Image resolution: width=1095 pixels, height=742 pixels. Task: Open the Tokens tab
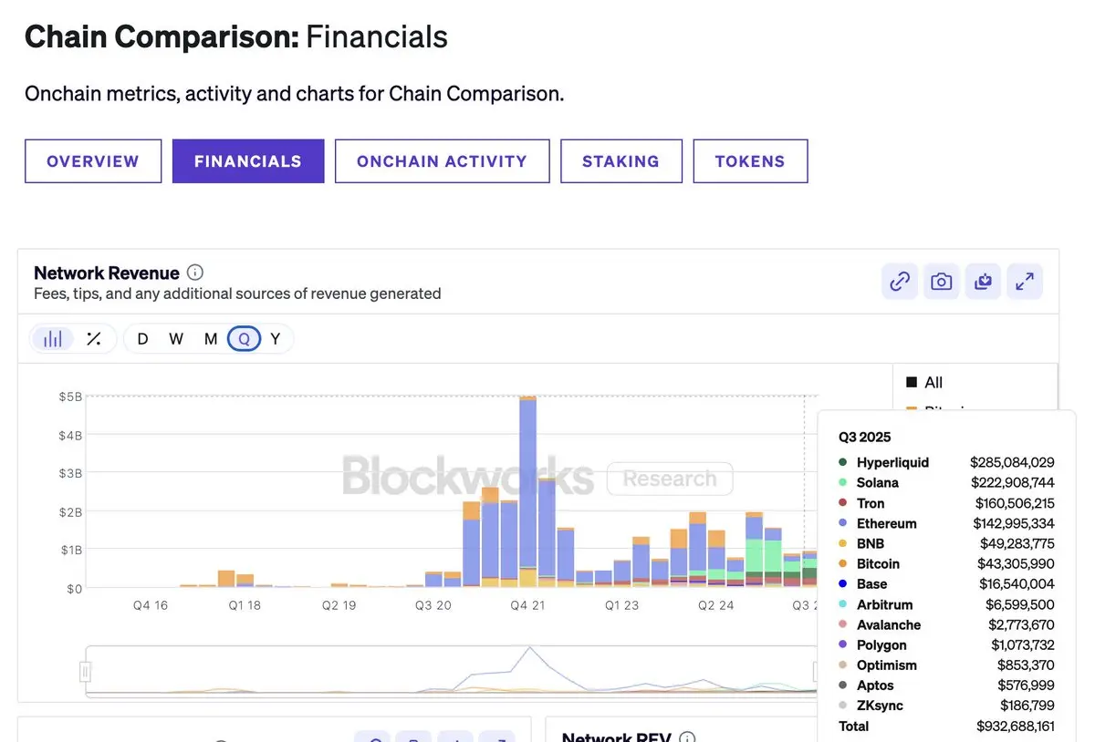[750, 161]
